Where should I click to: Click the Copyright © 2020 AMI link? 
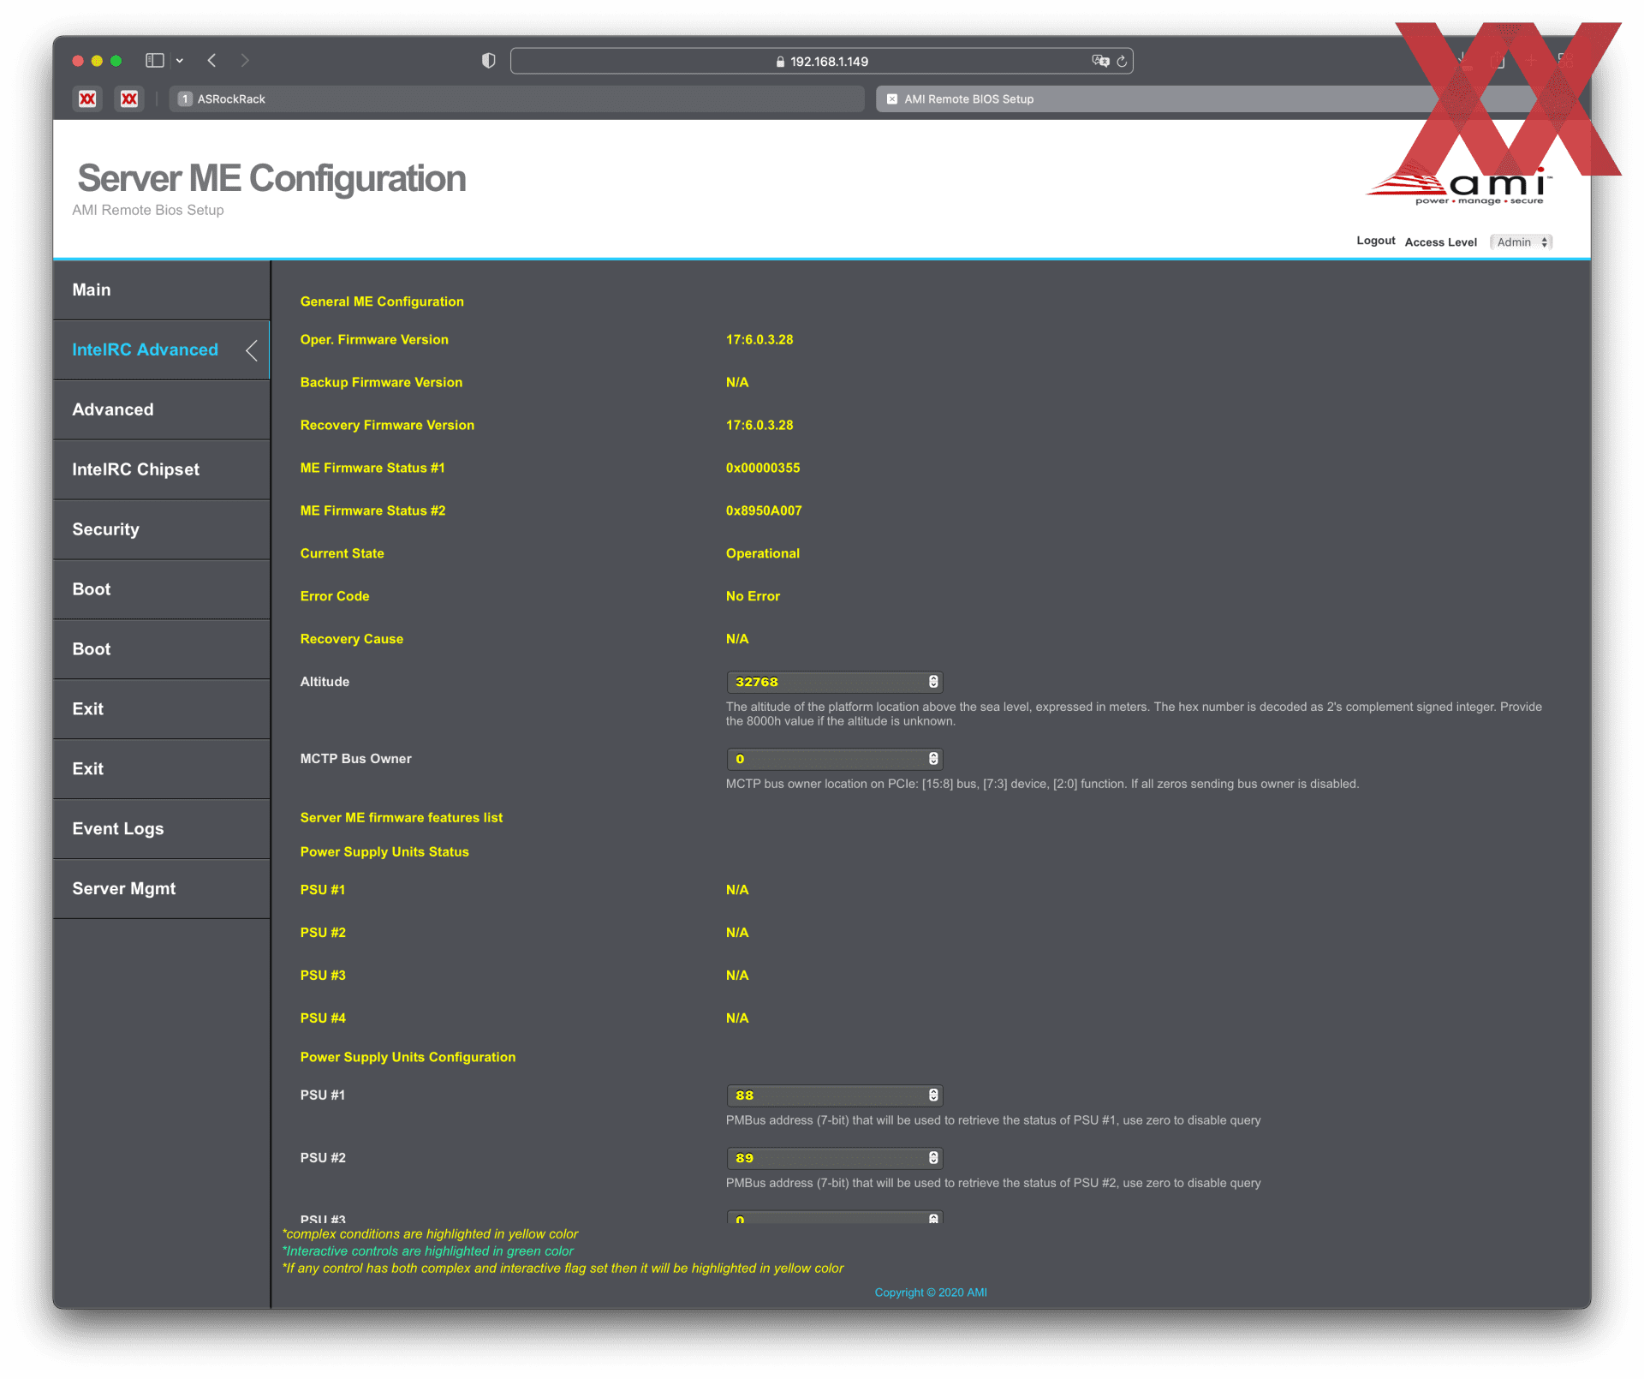[x=930, y=1292]
